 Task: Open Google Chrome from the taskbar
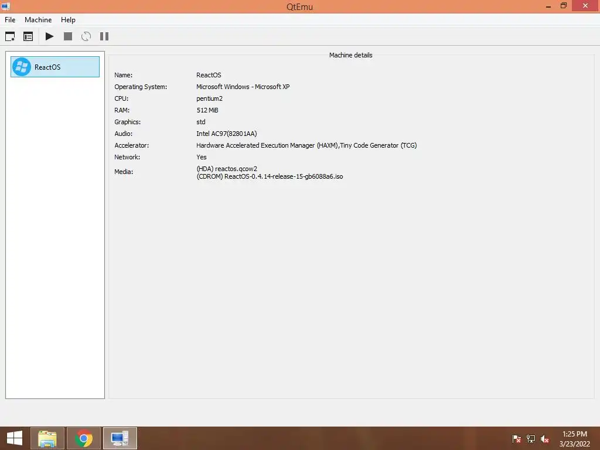(84, 438)
